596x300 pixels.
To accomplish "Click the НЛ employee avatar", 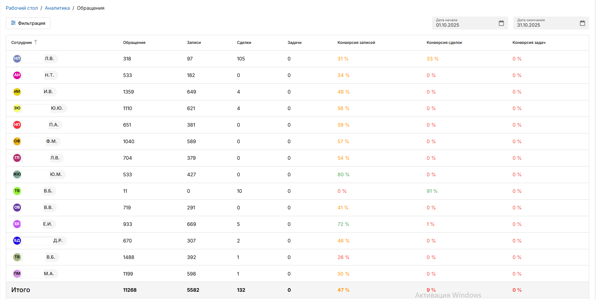I will [17, 59].
